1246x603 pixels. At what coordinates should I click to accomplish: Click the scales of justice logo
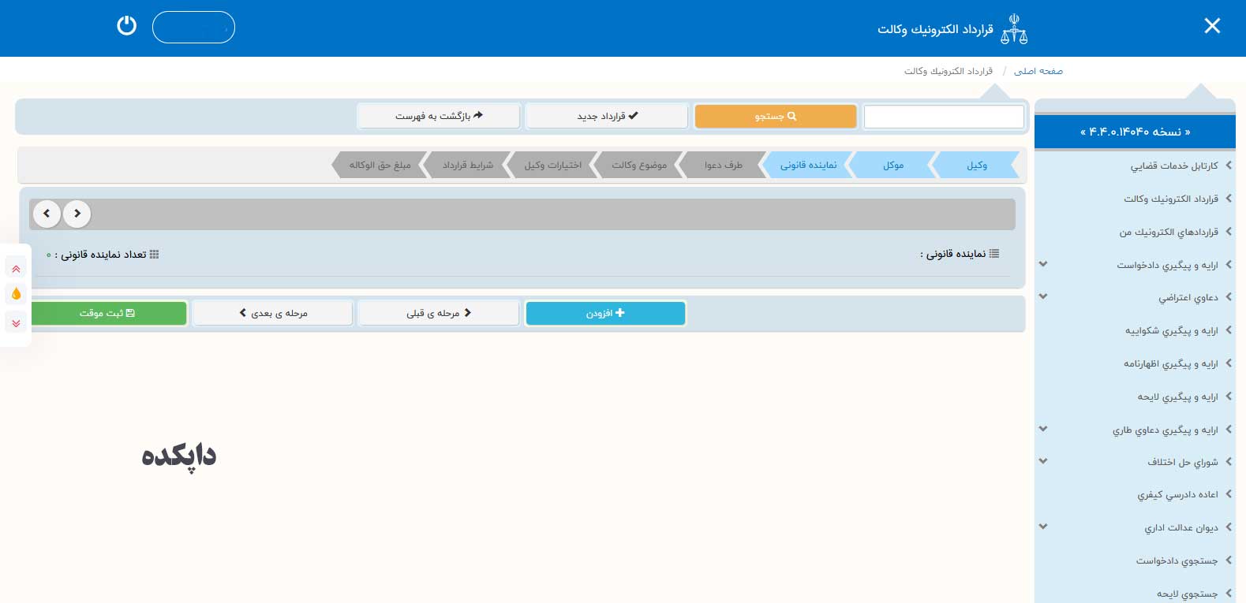pos(1014,29)
